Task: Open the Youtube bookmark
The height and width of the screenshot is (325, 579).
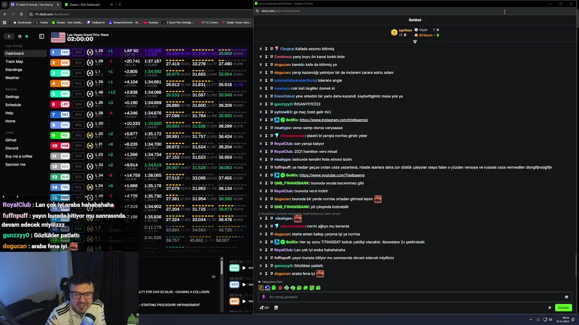Action: pyautogui.click(x=151, y=22)
